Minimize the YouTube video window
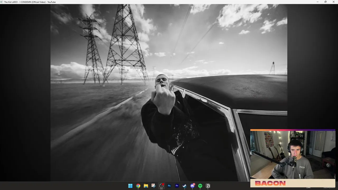The image size is (338, 190). point(318,2)
